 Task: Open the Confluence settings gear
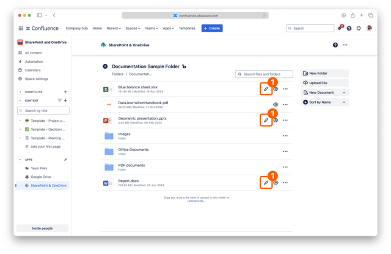pyautogui.click(x=359, y=29)
